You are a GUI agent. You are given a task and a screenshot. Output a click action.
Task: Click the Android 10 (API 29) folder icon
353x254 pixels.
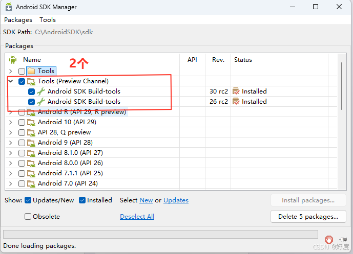[31, 122]
